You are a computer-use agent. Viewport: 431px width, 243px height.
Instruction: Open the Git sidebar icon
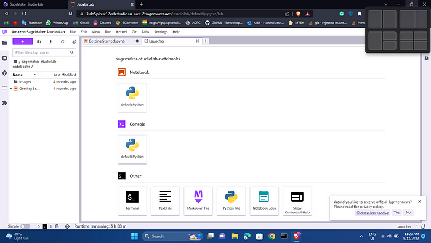pyautogui.click(x=4, y=73)
